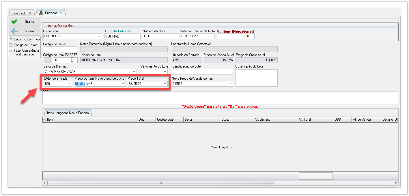409x196 pixels.
Task: Click the blue Retornar arrow icon
Action: pyautogui.click(x=14, y=31)
